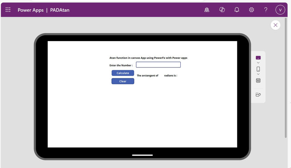Click the vertical page scrollbar
291x168 pixels.
(286, 78)
